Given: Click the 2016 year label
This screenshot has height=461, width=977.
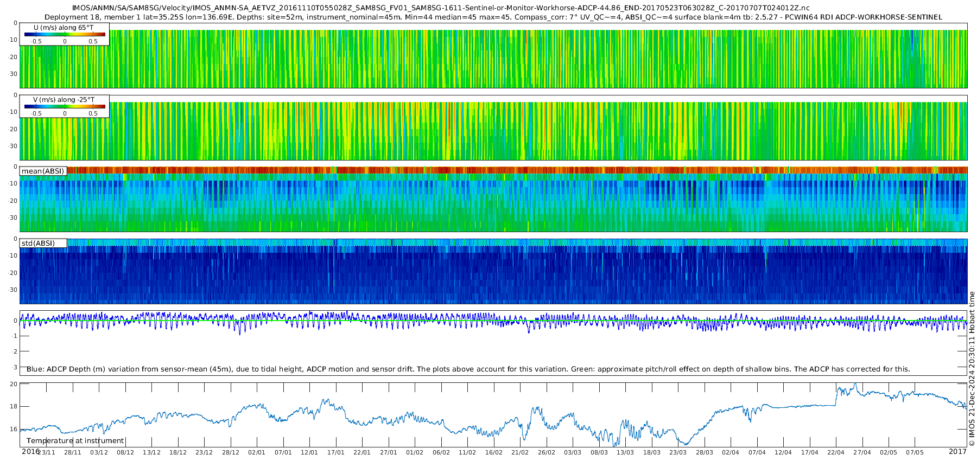Looking at the screenshot, I should [x=30, y=452].
